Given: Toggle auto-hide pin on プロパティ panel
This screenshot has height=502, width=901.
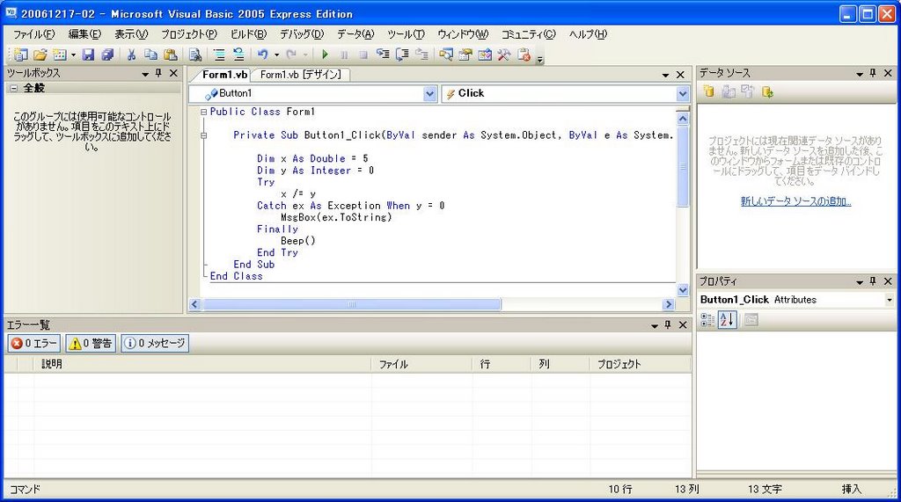Looking at the screenshot, I should (x=874, y=280).
